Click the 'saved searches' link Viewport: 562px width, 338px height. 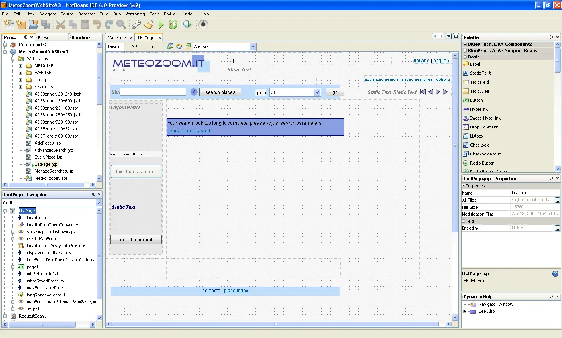pyautogui.click(x=417, y=79)
